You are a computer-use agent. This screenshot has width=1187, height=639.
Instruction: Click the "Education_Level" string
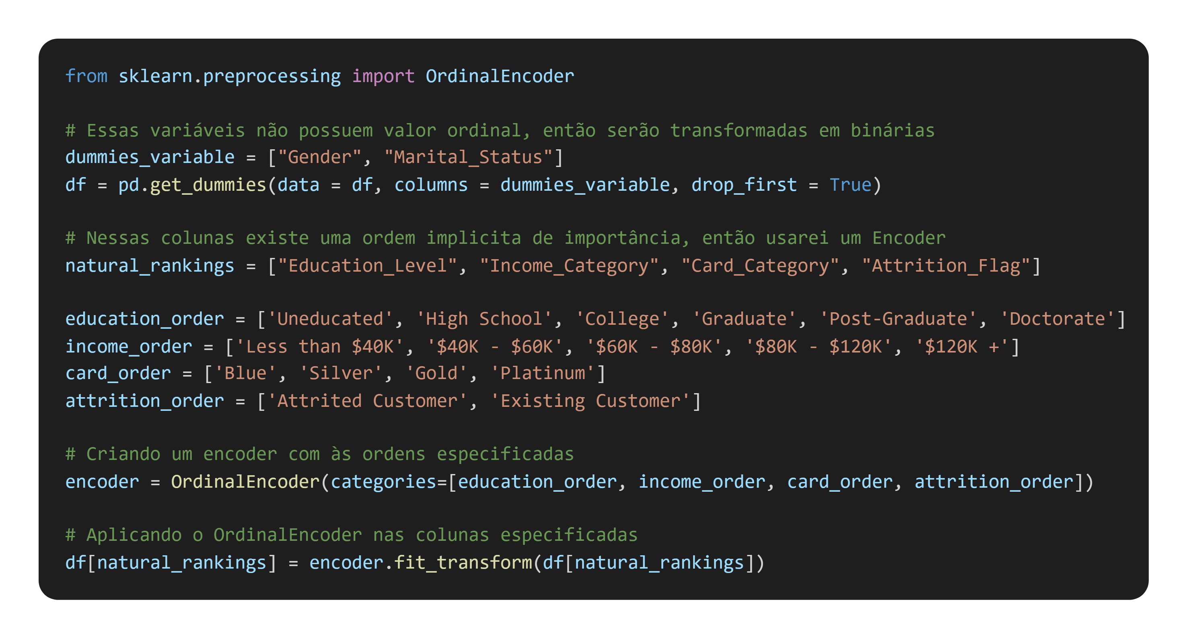(367, 266)
